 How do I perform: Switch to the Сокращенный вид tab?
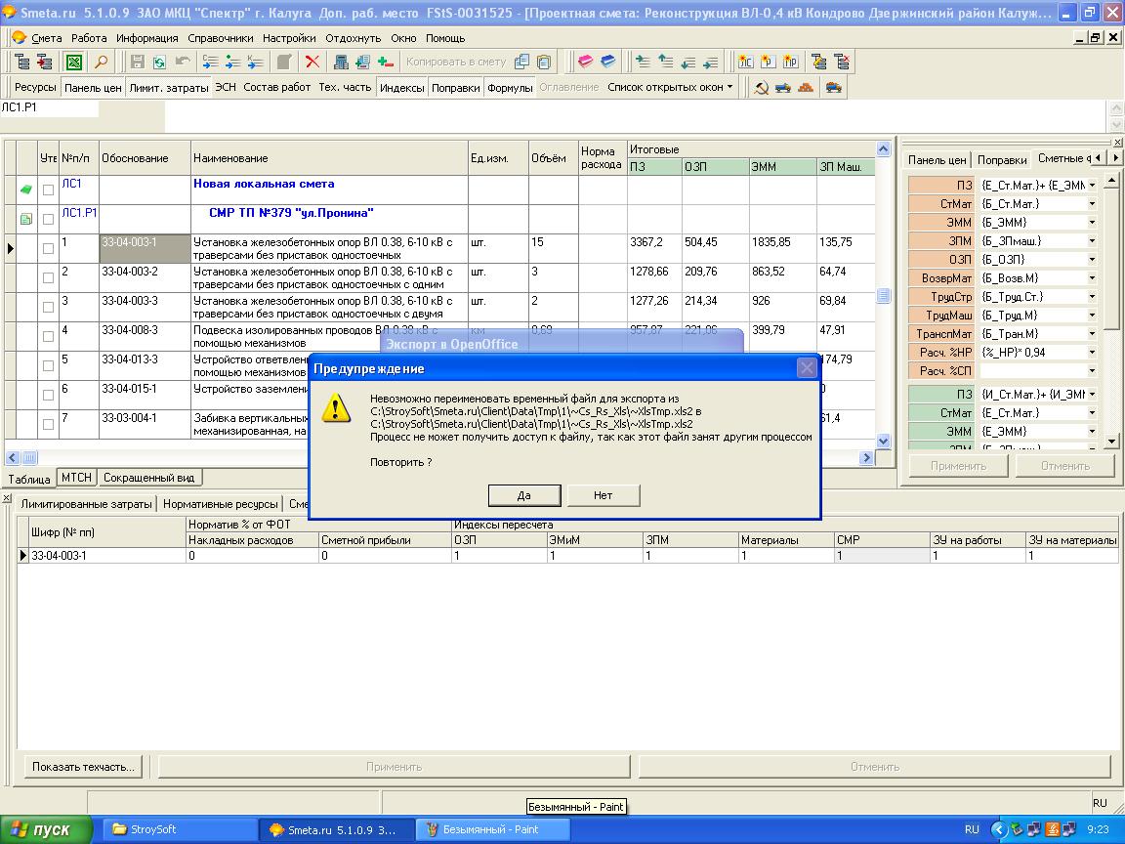coord(149,478)
